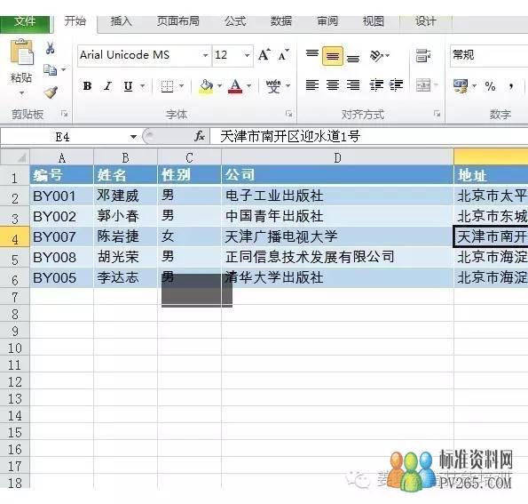Click cell 清华大学出版社
The image size is (528, 504).
(x=337, y=277)
